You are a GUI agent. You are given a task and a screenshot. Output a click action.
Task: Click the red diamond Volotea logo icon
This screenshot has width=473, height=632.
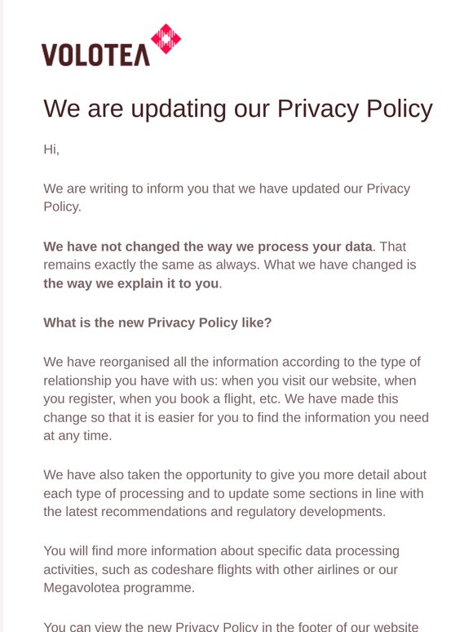click(166, 38)
